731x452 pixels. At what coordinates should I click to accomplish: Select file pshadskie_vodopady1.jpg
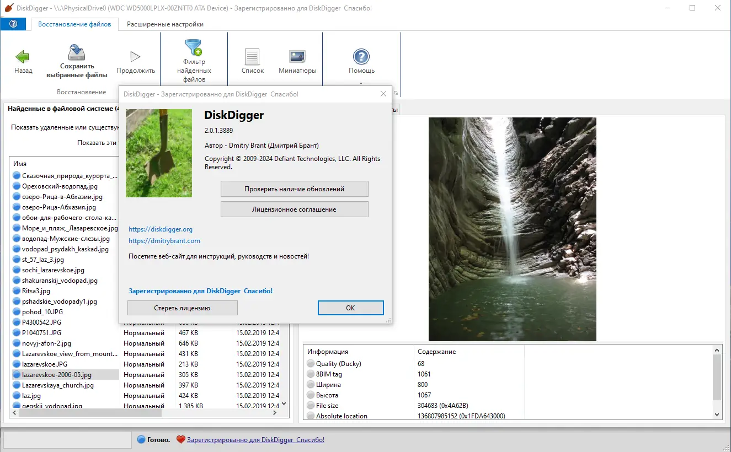click(x=60, y=302)
